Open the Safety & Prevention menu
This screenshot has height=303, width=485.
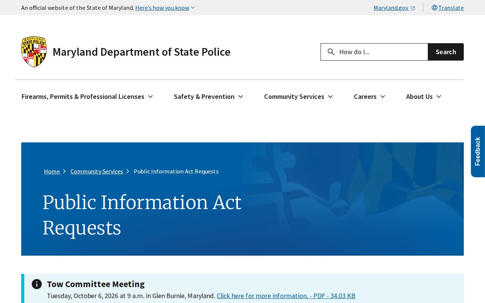click(x=208, y=97)
